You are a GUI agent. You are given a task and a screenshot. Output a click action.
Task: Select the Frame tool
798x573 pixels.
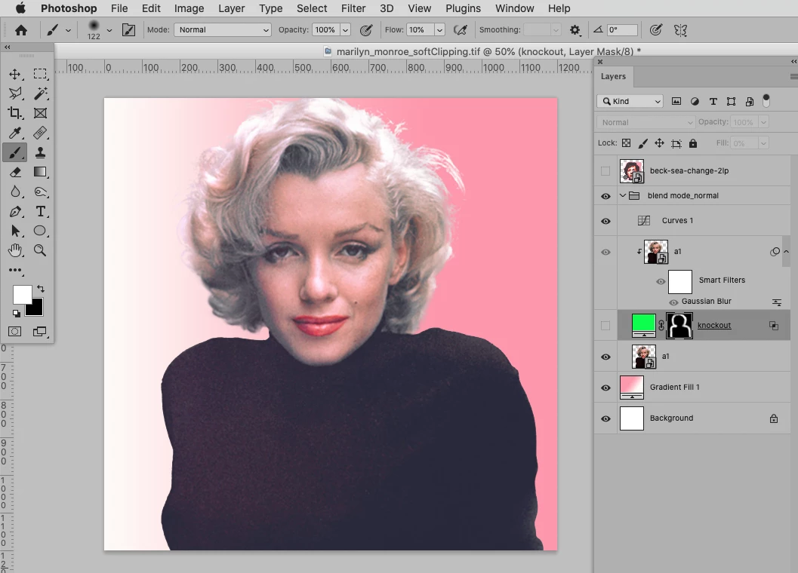(x=40, y=113)
